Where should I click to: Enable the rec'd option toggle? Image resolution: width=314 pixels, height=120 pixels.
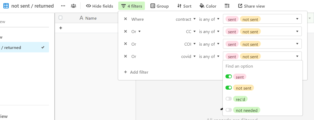click(228, 99)
